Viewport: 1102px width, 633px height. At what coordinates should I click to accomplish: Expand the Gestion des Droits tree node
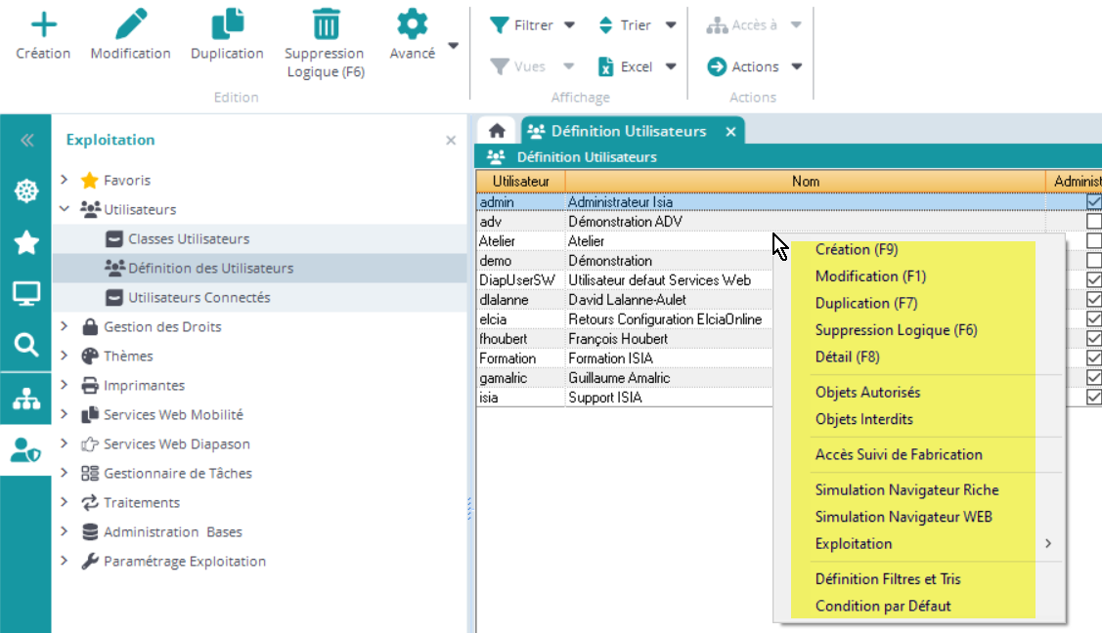tap(65, 327)
